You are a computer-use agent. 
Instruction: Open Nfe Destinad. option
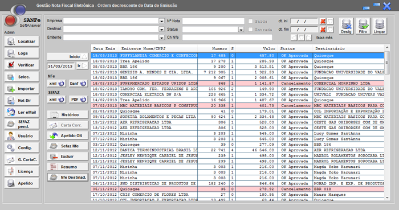[x=68, y=177]
